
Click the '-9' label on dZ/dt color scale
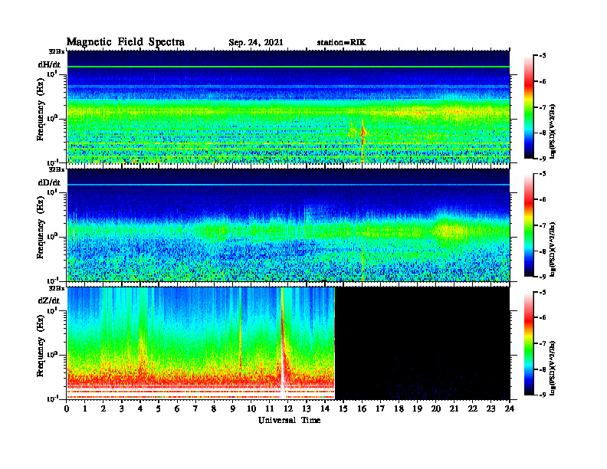[x=542, y=395]
